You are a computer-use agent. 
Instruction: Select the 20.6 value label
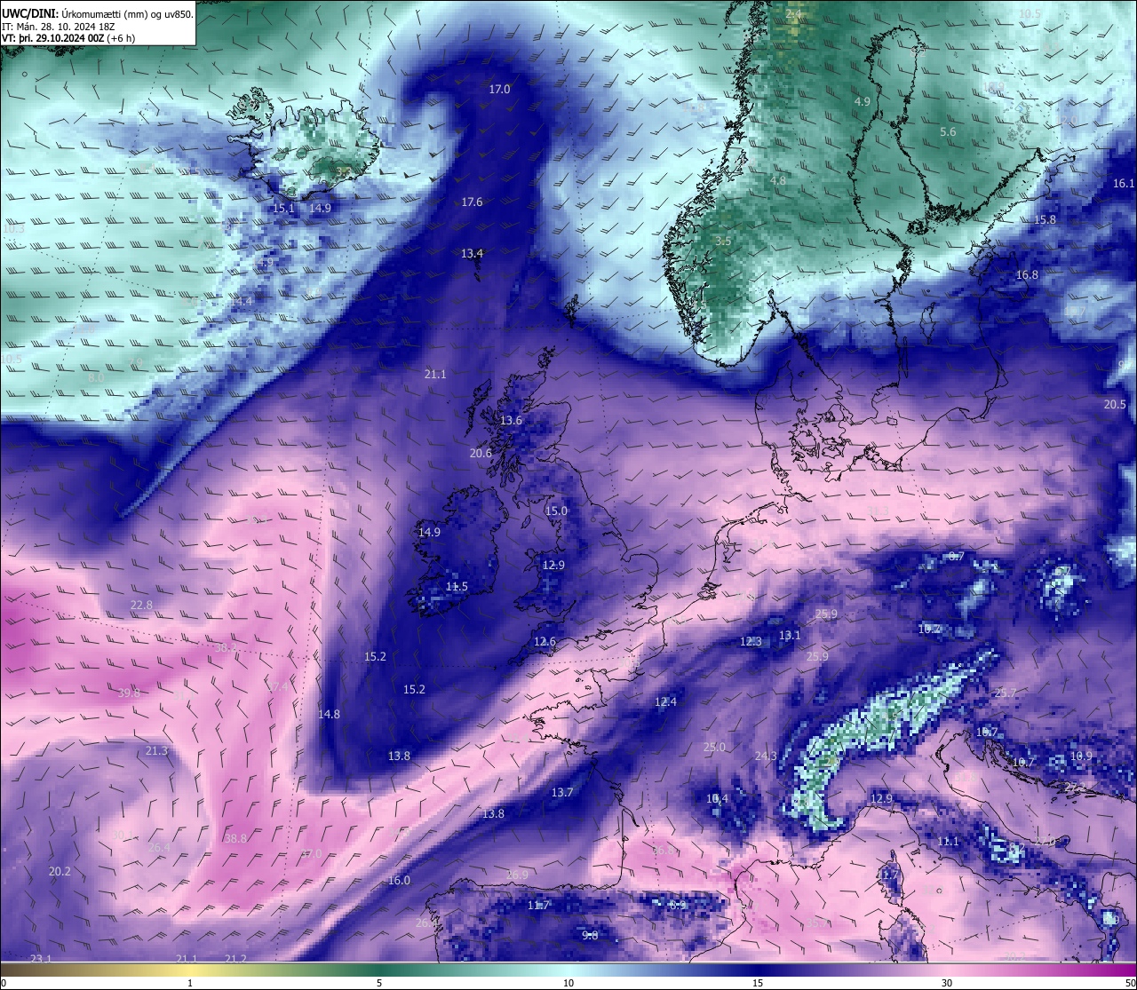pyautogui.click(x=481, y=453)
